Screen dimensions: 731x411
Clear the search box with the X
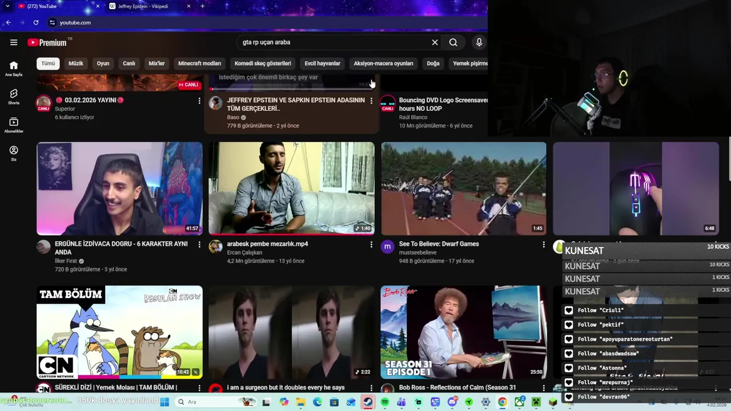[x=435, y=42]
